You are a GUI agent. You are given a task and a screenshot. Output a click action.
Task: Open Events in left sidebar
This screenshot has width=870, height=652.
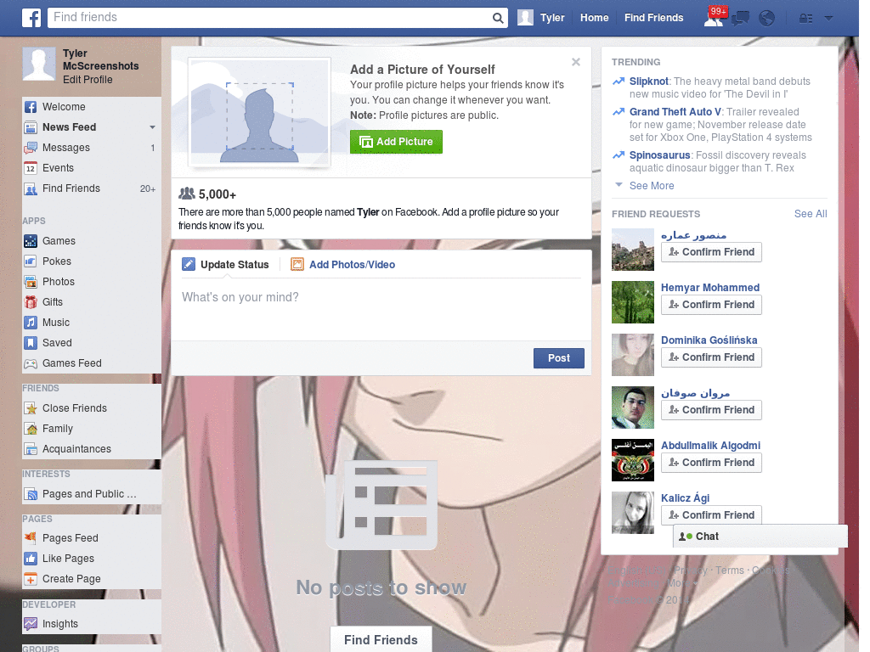click(92, 168)
